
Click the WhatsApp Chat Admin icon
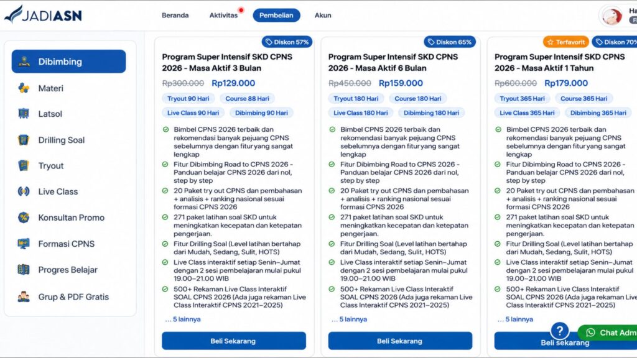point(591,333)
